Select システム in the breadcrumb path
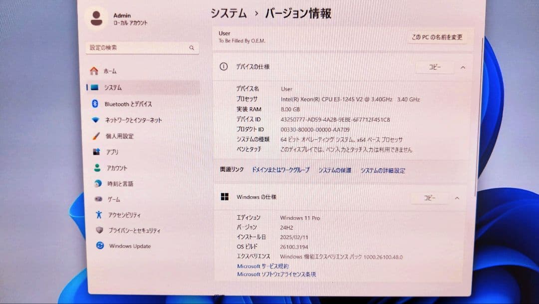This screenshot has height=304, width=539. tap(229, 13)
